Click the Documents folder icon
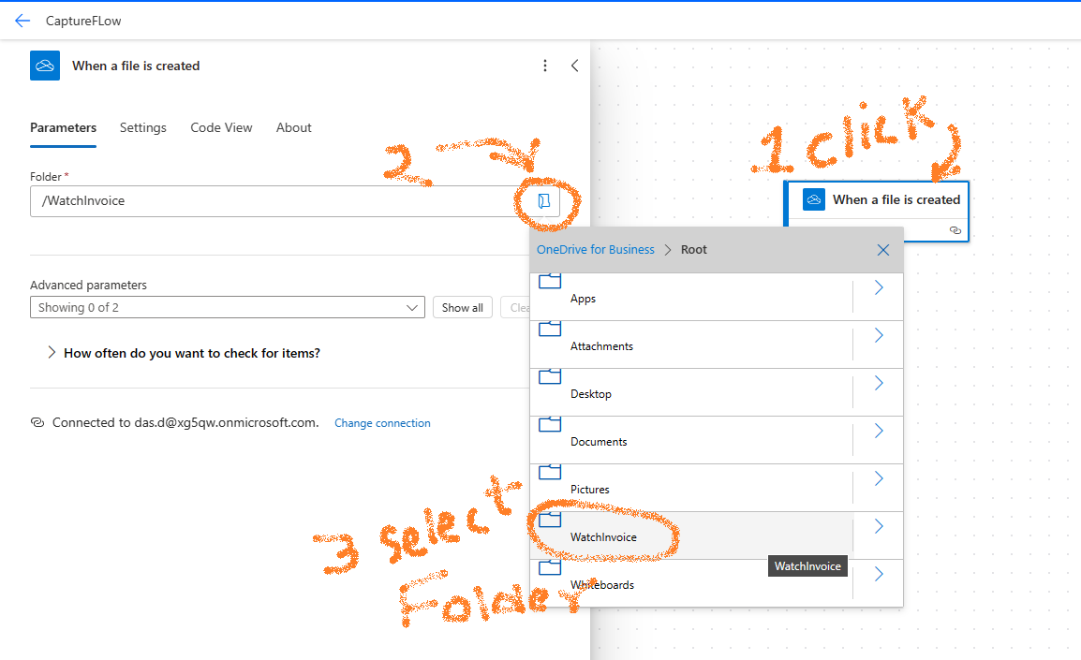 [x=550, y=424]
